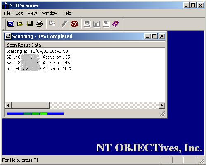Click the Scan Result Data column header

click(x=85, y=45)
